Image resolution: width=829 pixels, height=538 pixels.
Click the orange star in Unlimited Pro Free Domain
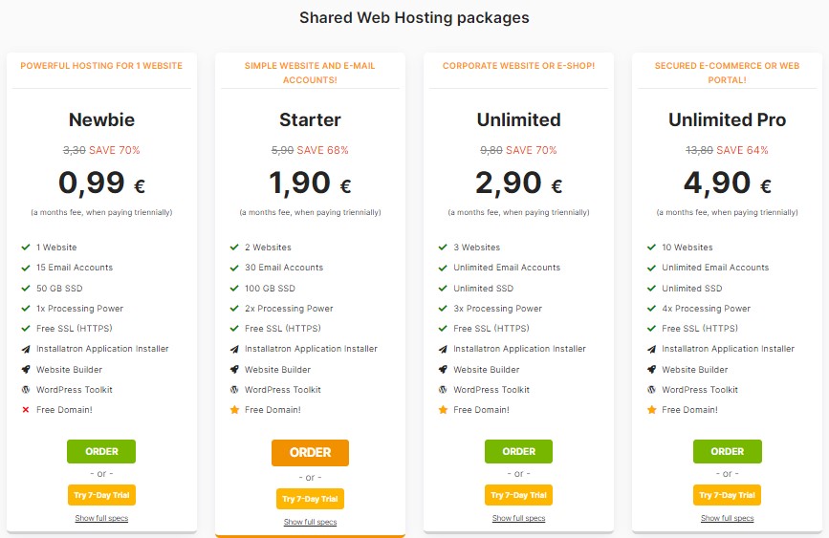point(651,410)
